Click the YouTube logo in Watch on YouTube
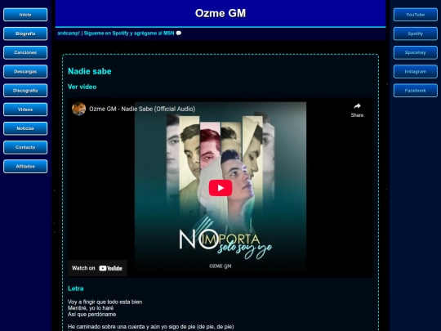The height and width of the screenshot is (331, 441). click(x=110, y=268)
